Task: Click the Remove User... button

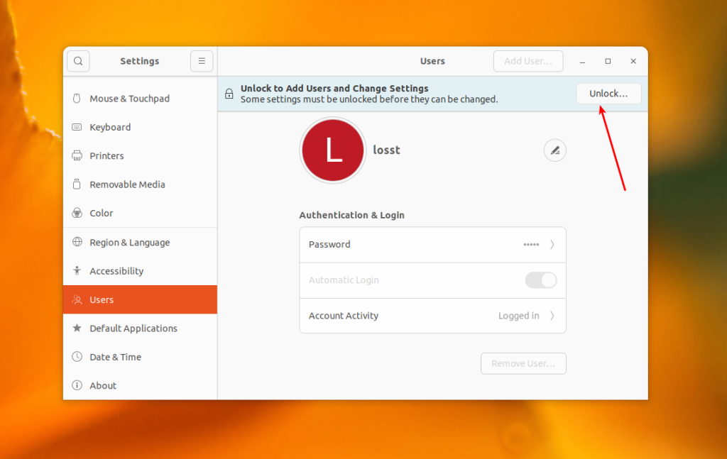Action: (x=523, y=364)
